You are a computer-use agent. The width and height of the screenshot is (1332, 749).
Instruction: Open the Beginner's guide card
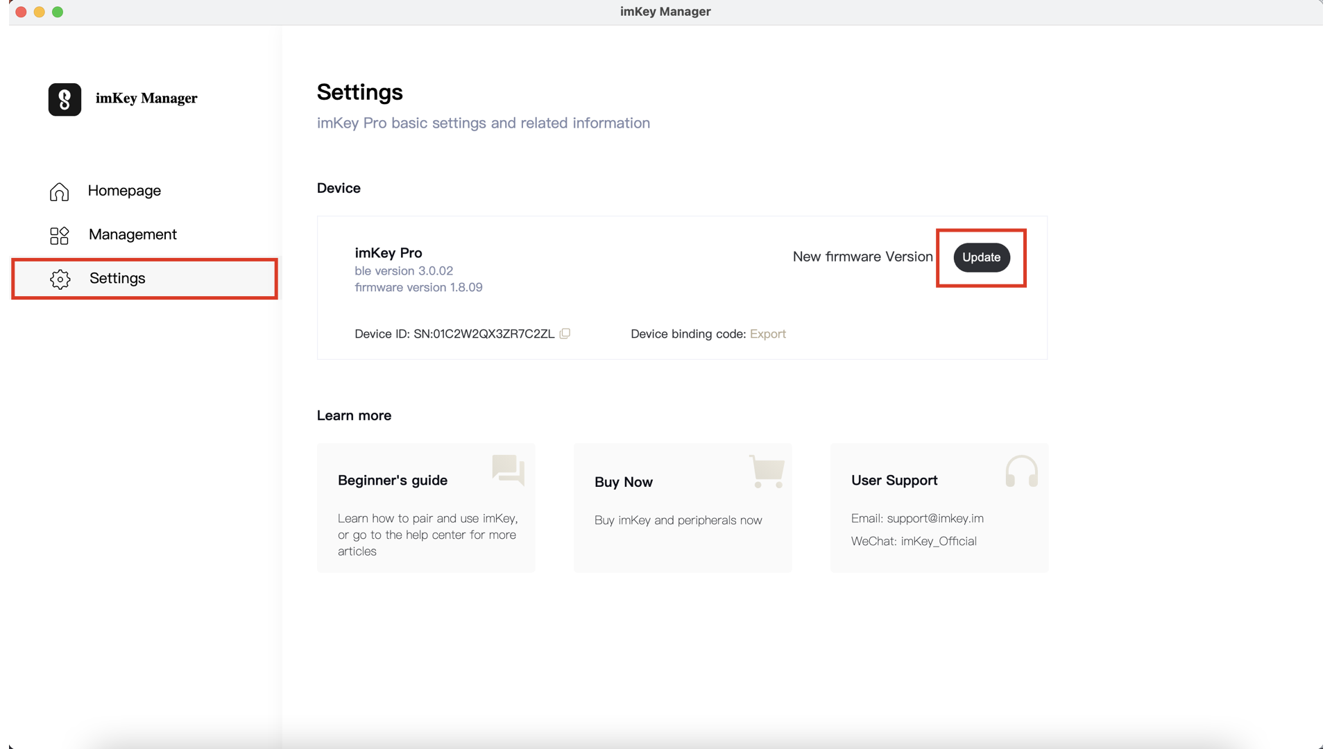(426, 508)
